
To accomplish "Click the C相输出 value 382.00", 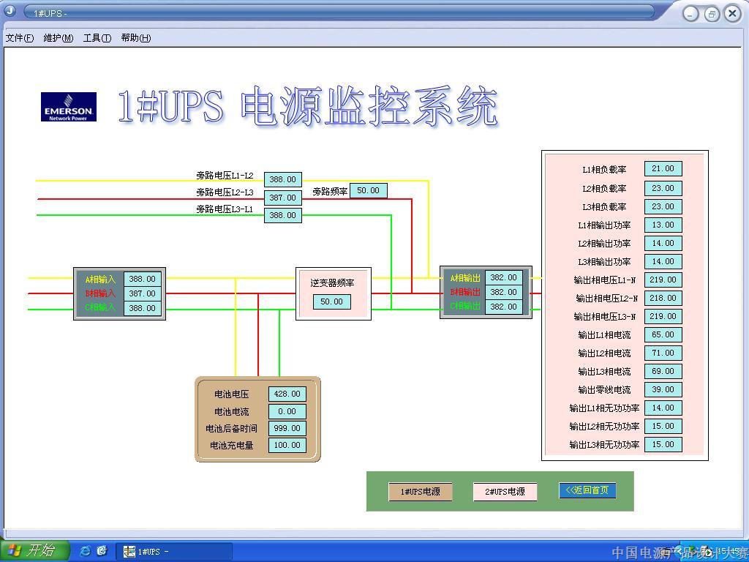I will point(503,307).
